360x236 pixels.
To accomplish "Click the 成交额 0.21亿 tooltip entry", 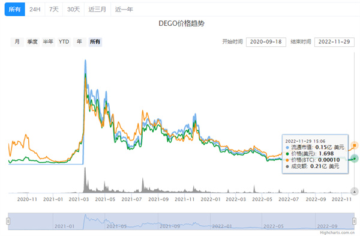I will (313, 166).
